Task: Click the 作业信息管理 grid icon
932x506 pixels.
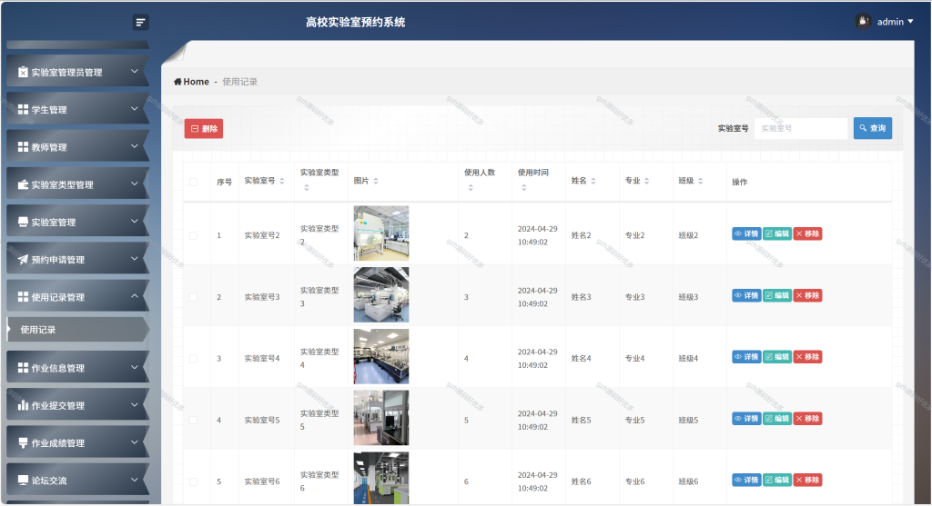Action: point(23,368)
